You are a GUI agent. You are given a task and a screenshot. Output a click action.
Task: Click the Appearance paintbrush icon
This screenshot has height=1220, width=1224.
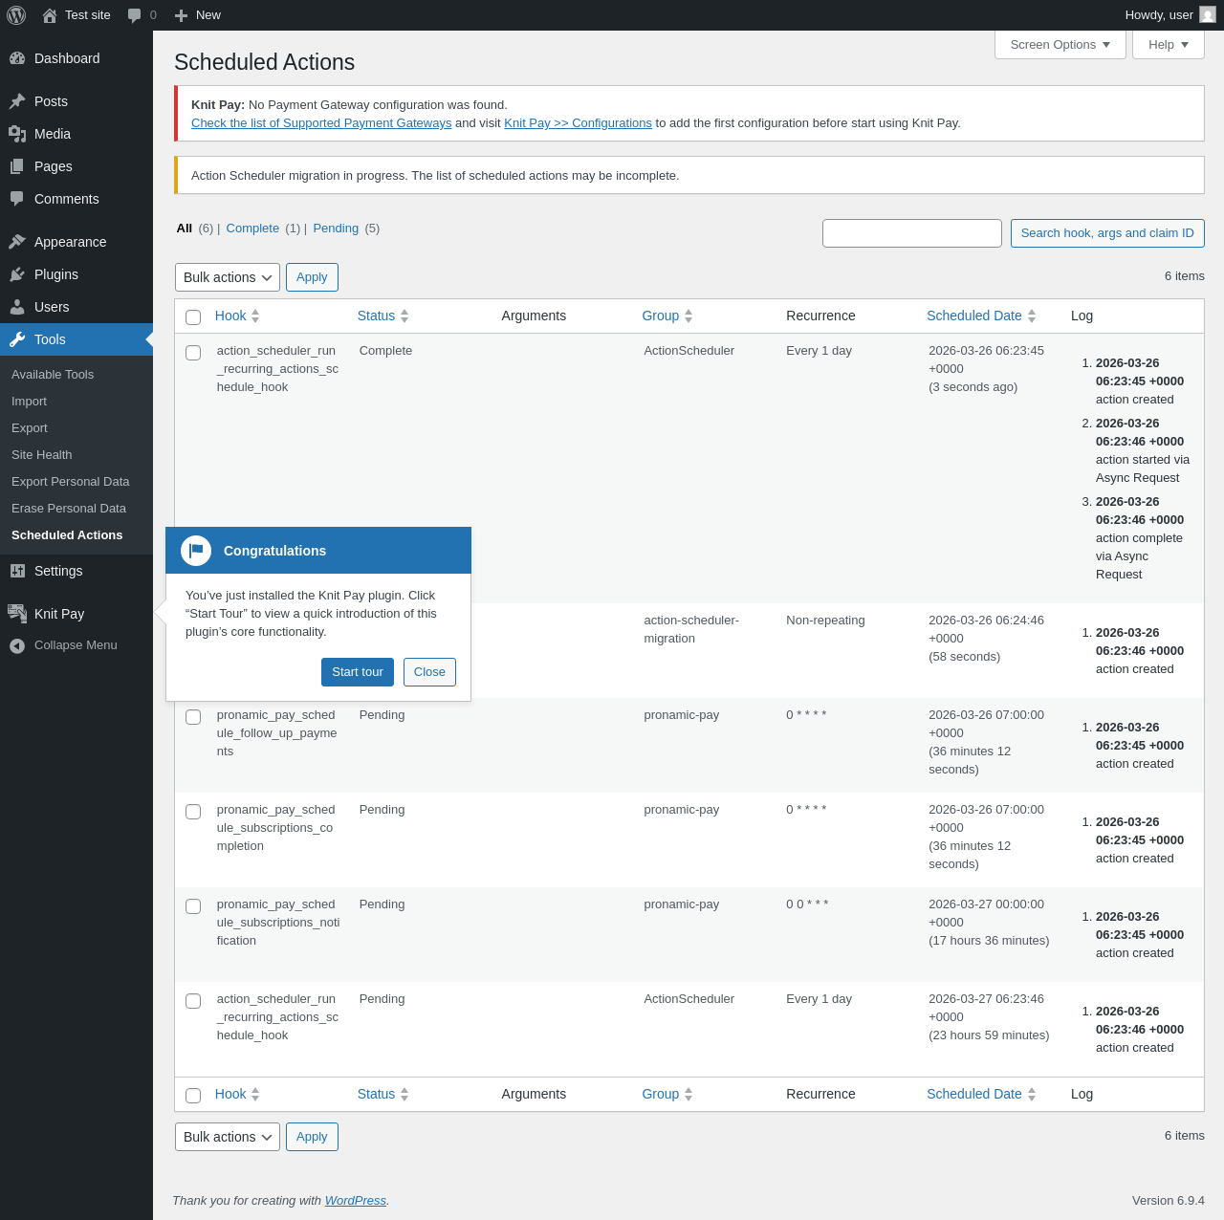coord(17,242)
